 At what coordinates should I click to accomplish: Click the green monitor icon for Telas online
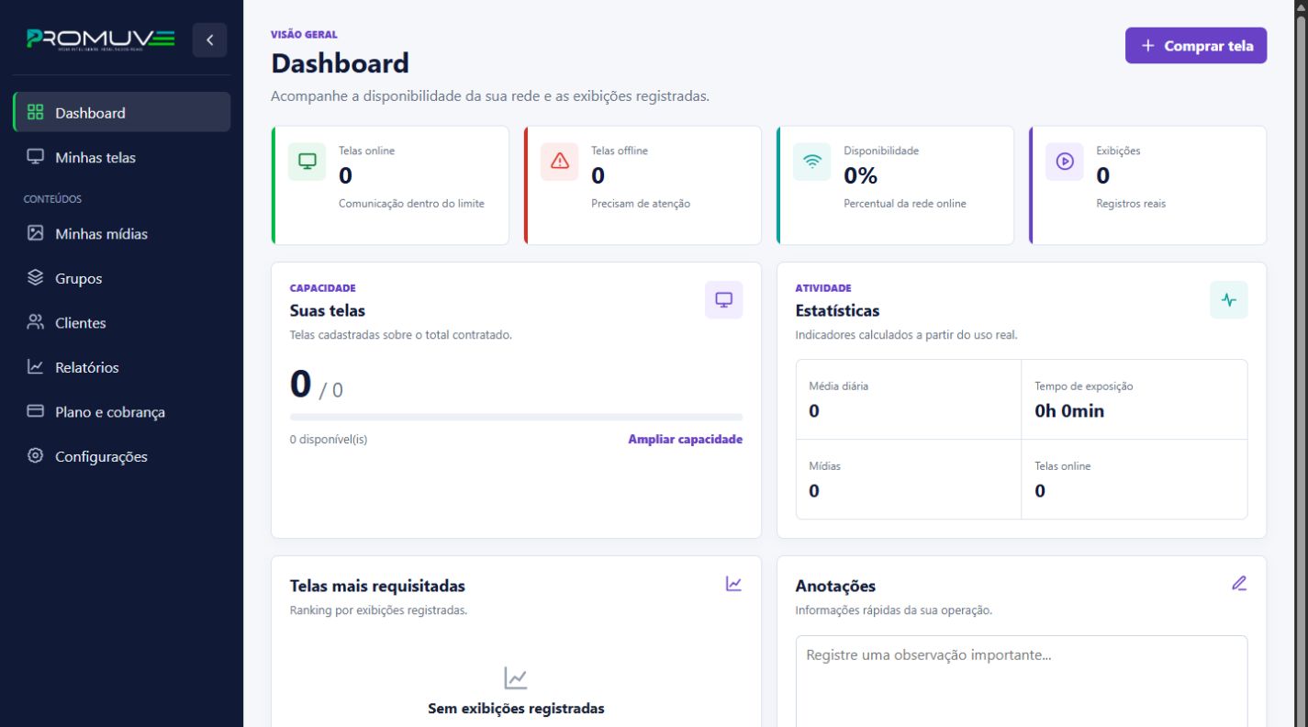point(307,162)
